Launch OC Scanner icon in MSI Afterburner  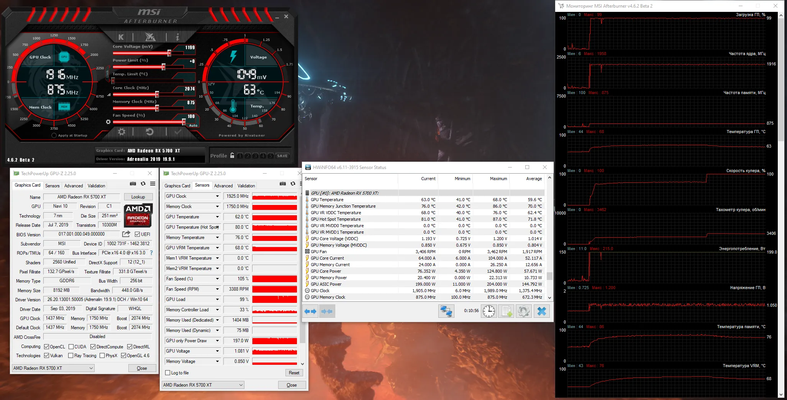click(150, 37)
